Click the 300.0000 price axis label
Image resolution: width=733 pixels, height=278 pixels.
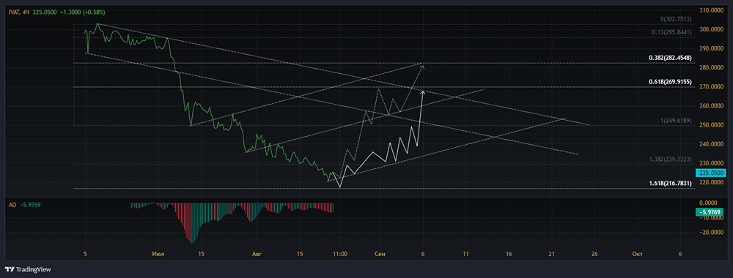tap(711, 29)
